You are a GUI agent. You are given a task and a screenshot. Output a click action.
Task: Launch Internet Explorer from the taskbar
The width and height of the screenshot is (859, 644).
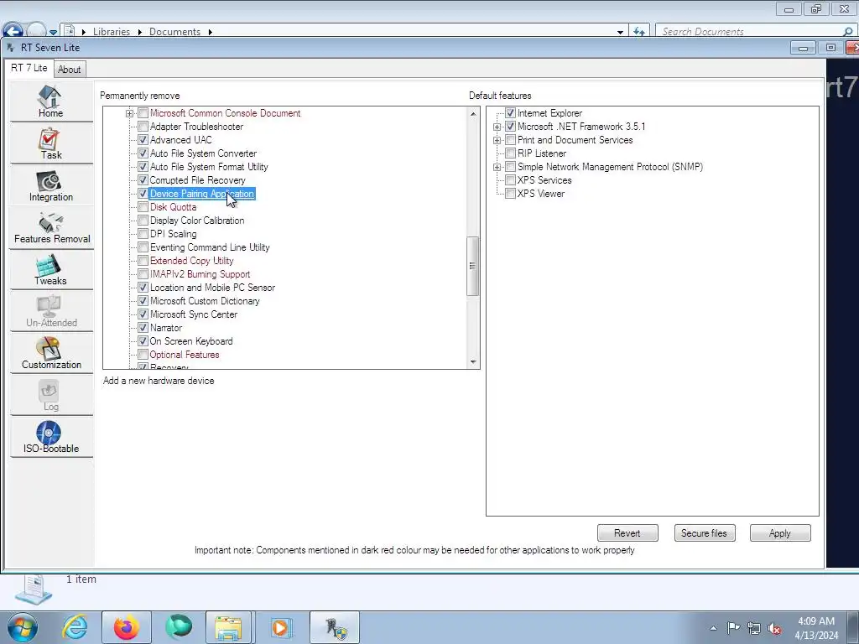[x=75, y=627]
